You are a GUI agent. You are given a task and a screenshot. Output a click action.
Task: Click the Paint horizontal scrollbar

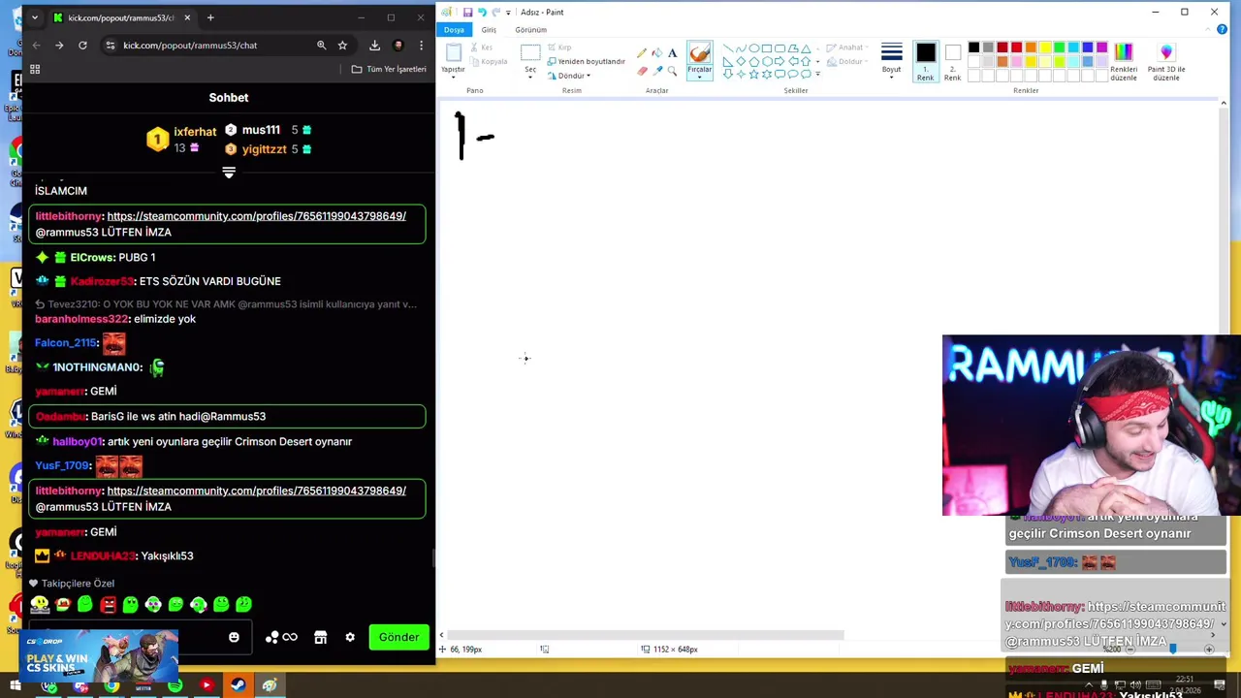tap(645, 635)
